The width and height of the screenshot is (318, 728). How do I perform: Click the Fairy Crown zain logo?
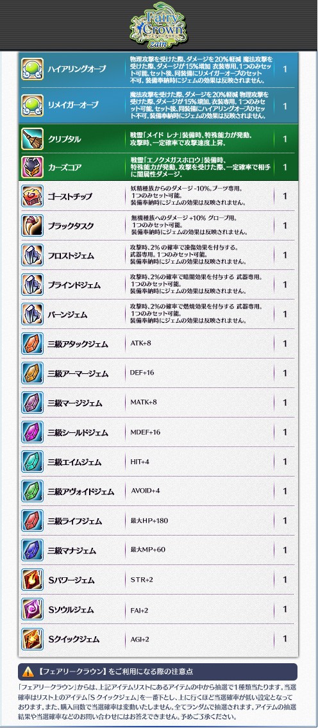click(159, 24)
